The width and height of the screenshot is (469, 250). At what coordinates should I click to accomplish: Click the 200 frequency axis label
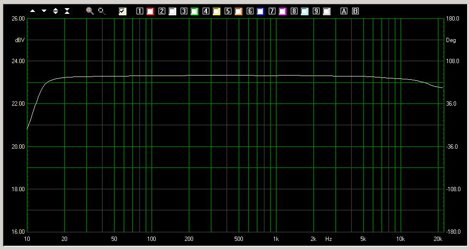(x=189, y=239)
